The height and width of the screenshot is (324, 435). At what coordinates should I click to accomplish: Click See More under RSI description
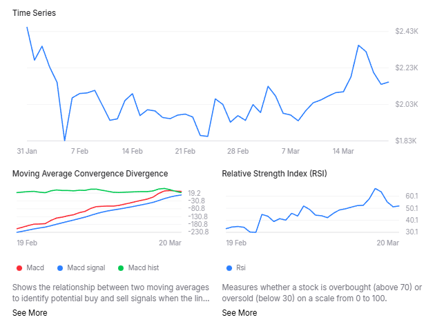coord(239,313)
